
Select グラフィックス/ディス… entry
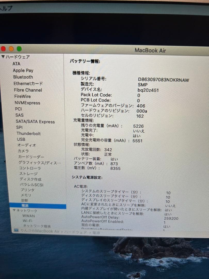point(39,163)
